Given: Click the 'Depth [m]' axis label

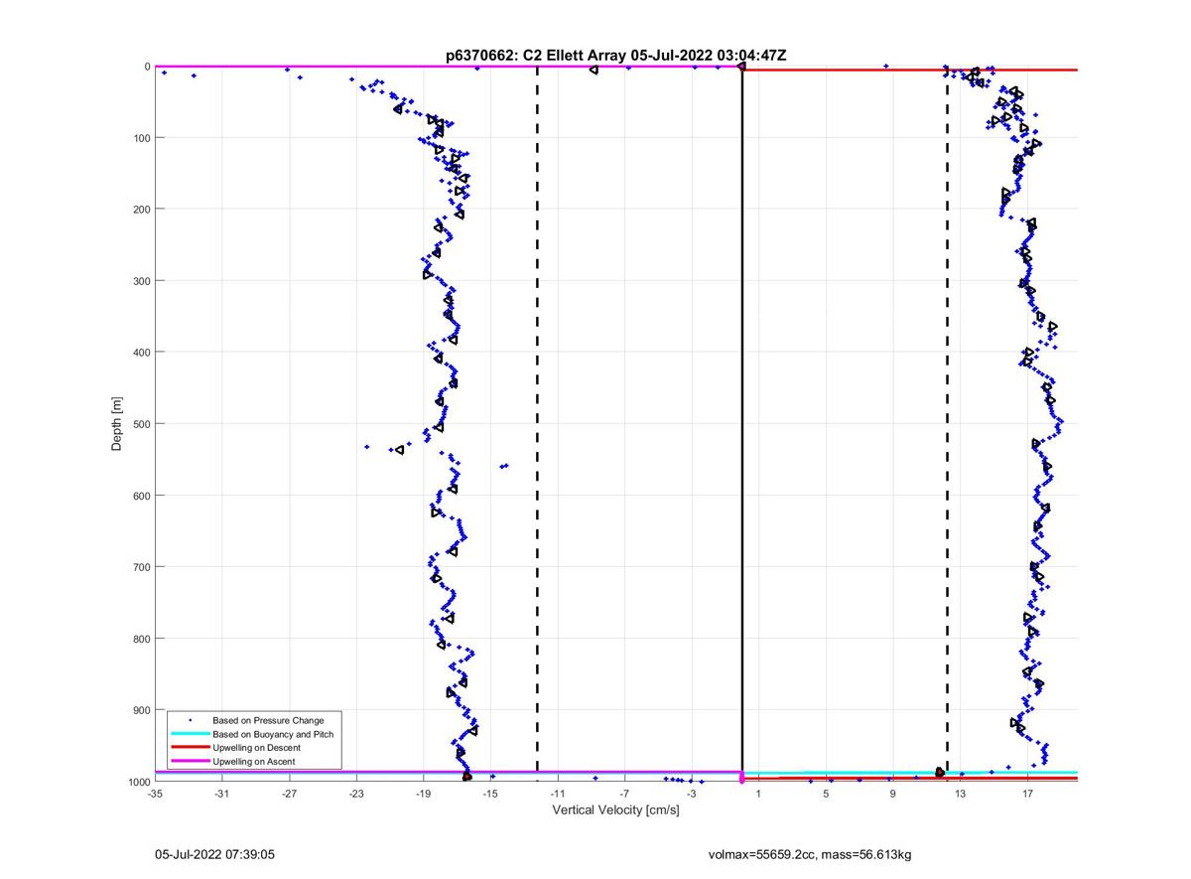Looking at the screenshot, I should (117, 424).
